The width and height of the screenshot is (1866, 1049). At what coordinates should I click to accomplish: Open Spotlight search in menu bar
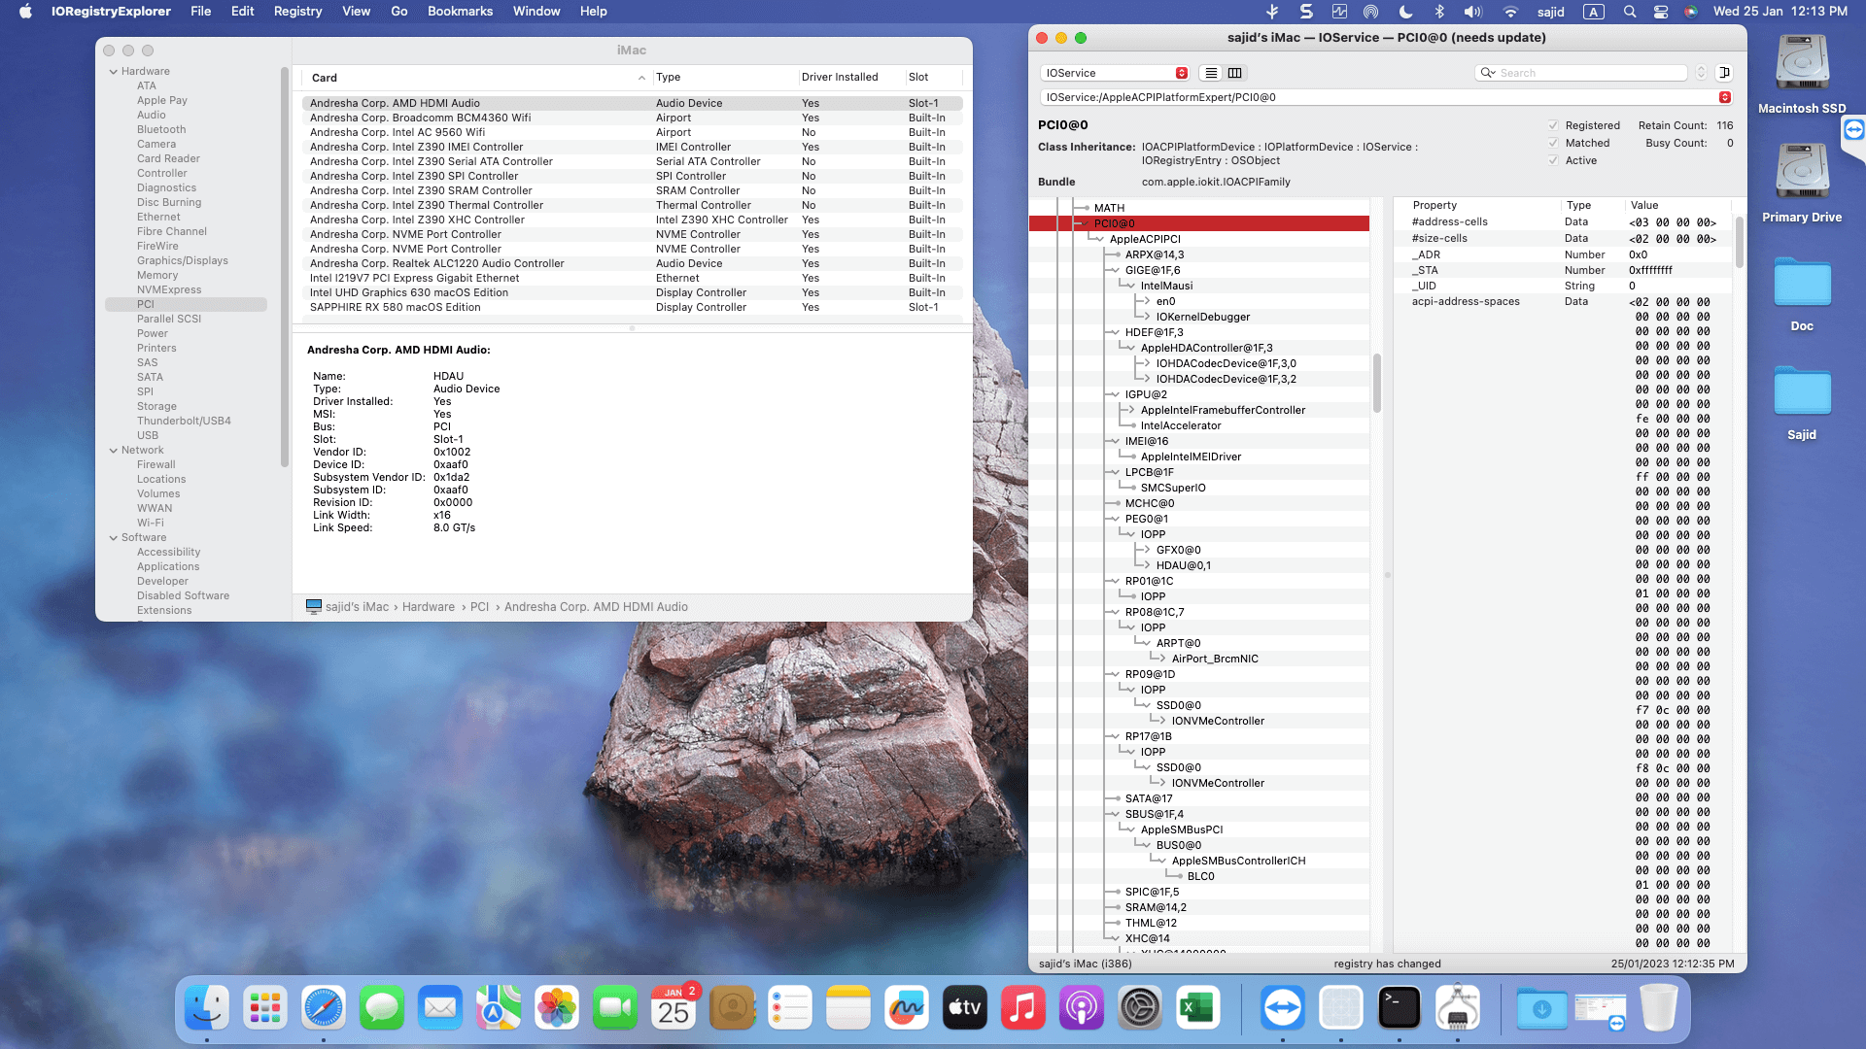tap(1630, 12)
